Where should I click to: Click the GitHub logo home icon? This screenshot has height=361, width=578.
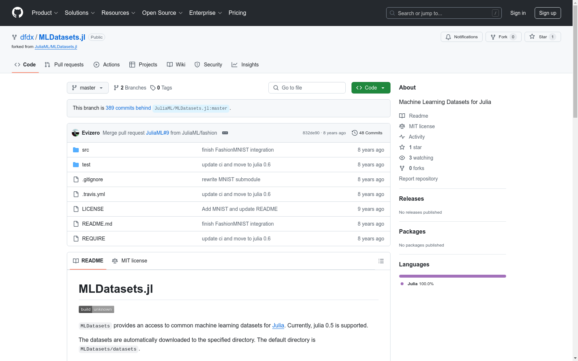click(x=17, y=13)
